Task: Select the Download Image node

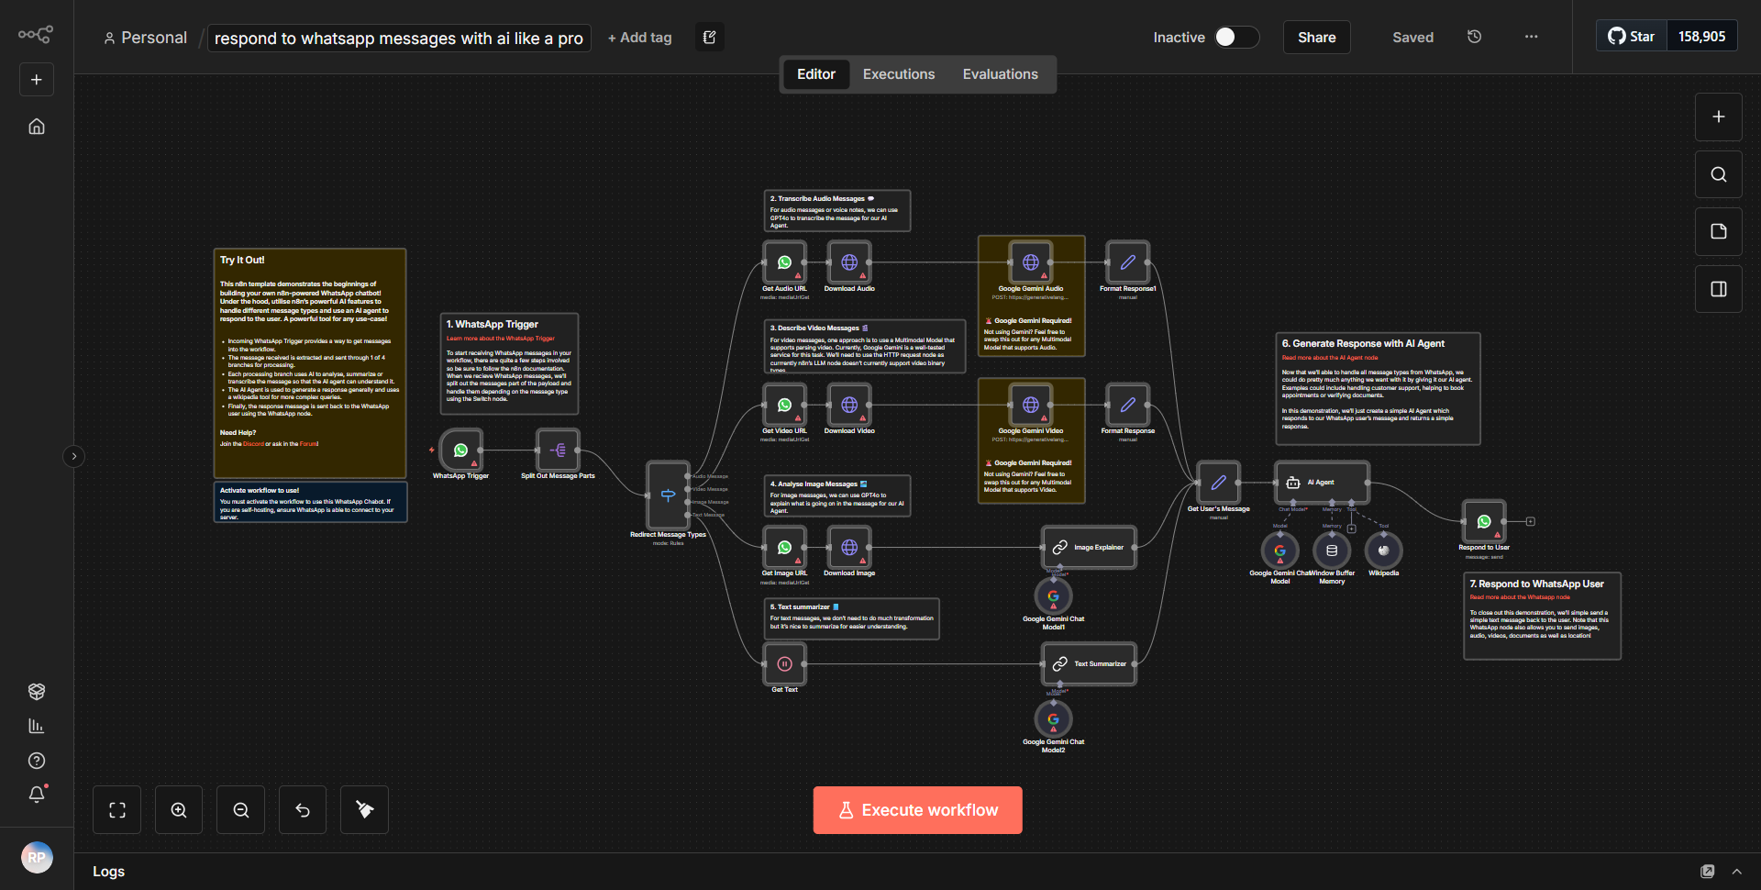Action: (x=849, y=547)
